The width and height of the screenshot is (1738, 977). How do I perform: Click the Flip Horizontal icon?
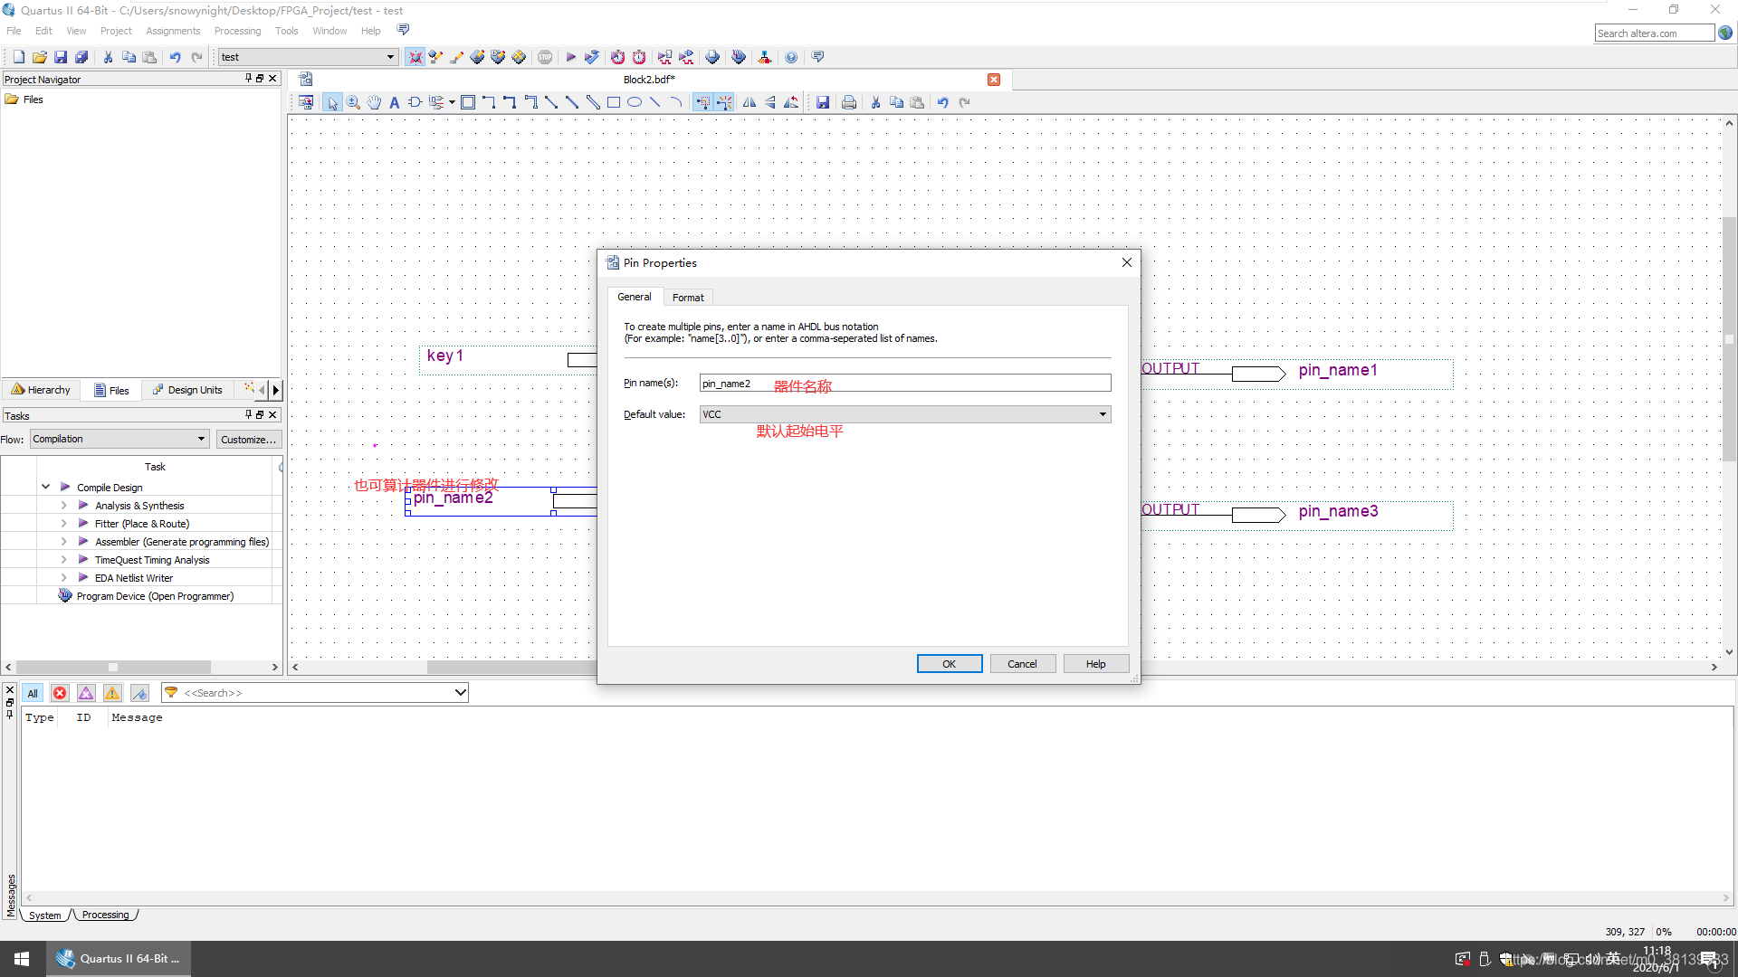click(750, 102)
